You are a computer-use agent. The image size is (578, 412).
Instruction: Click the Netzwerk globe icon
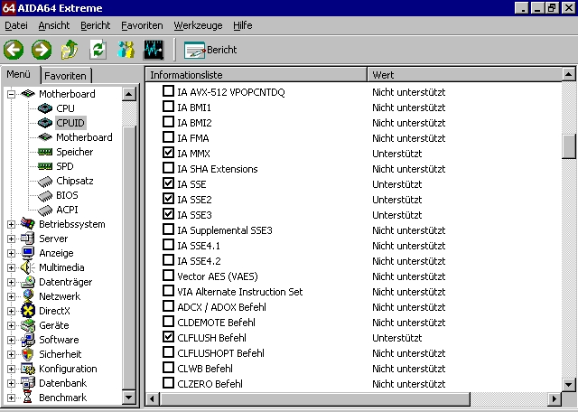pyautogui.click(x=28, y=296)
